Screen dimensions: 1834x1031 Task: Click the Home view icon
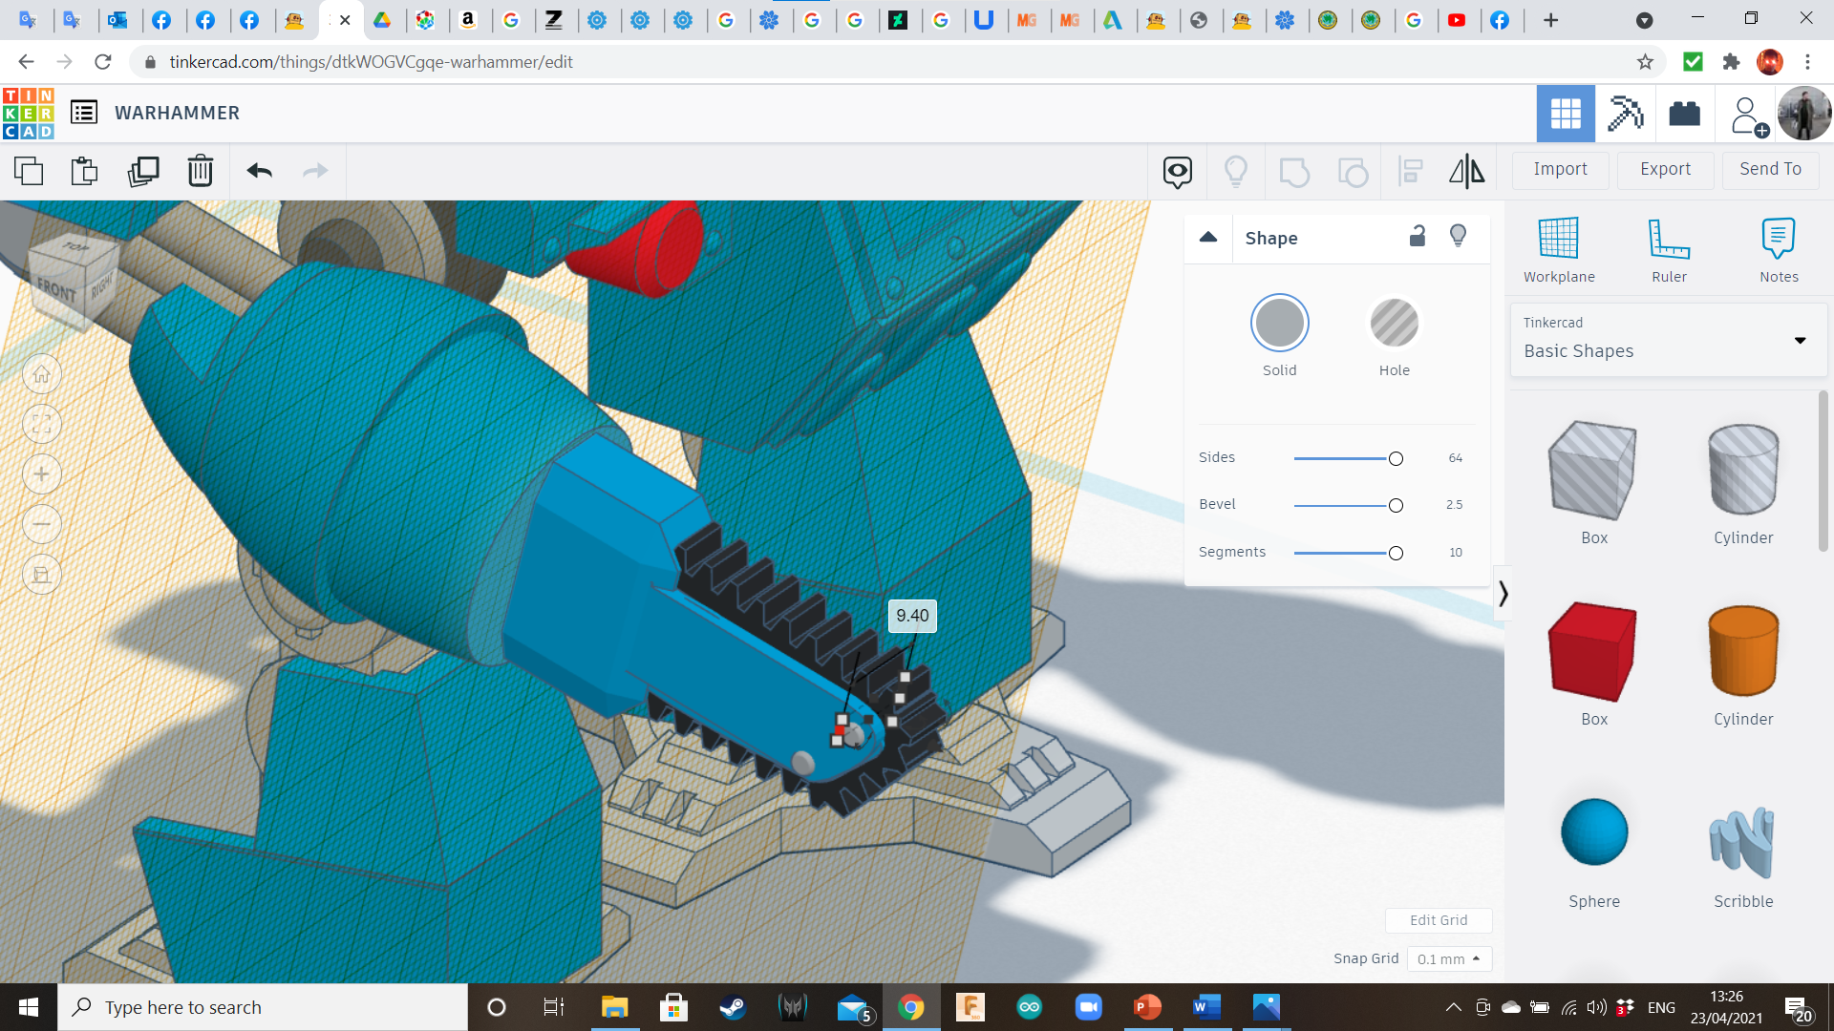tap(41, 374)
